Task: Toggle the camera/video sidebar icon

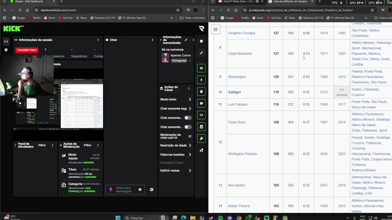Action: coord(201,127)
